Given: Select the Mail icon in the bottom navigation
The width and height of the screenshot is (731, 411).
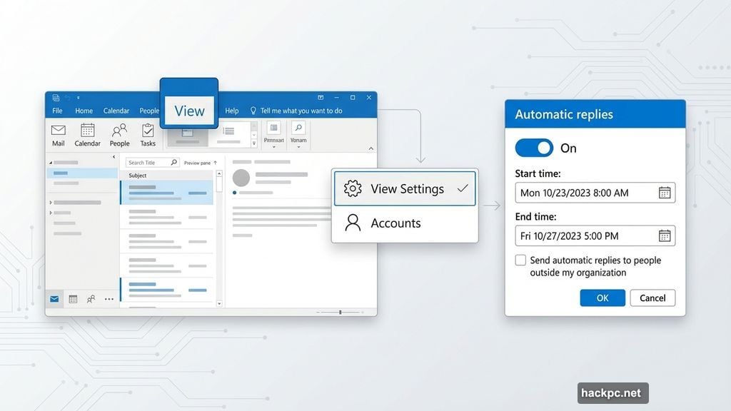Looking at the screenshot, I should tap(54, 299).
